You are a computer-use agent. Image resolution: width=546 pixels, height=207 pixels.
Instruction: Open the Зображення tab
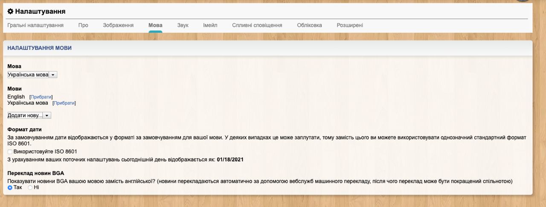(118, 25)
